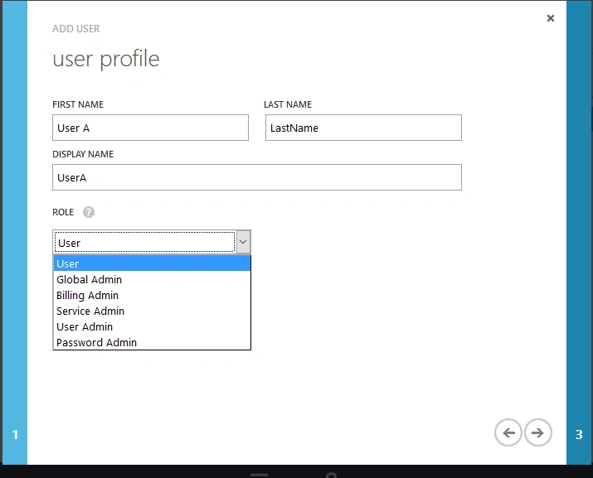
Task: Choose User Admin role option
Action: pyautogui.click(x=152, y=326)
